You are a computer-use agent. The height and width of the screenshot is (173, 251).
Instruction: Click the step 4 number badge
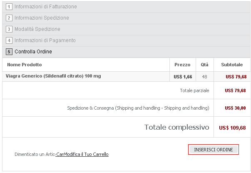pos(9,40)
